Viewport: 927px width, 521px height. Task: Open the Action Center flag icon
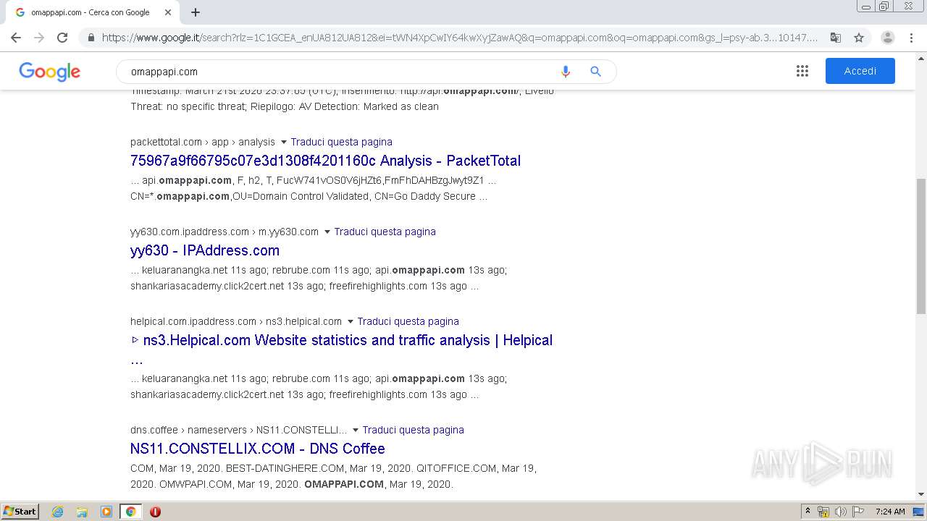pyautogui.click(x=858, y=512)
